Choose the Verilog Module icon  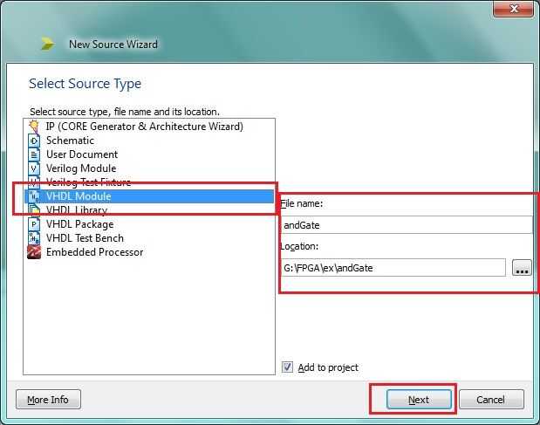[x=34, y=168]
